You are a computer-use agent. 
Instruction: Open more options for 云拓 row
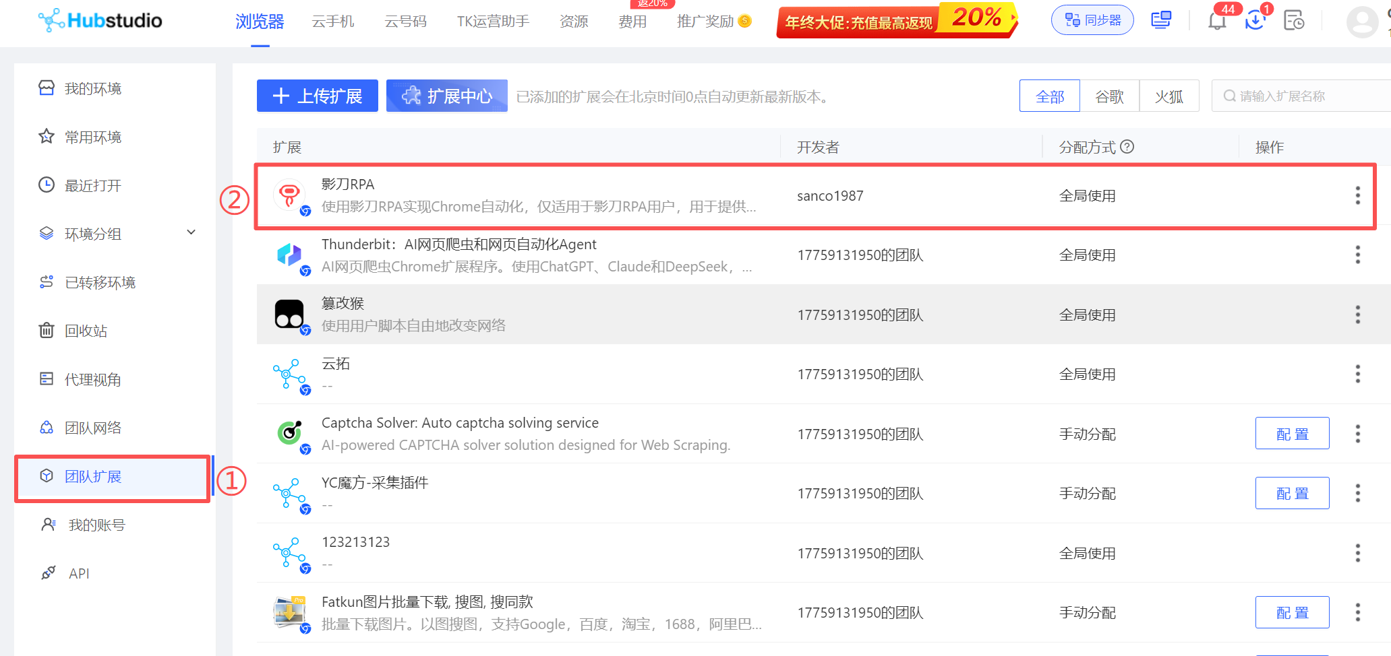tap(1358, 374)
